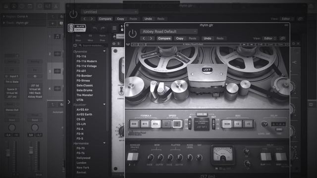Click the lock icon in Slate Digital rack
The width and height of the screenshot is (317, 178).
pyautogui.click(x=122, y=29)
